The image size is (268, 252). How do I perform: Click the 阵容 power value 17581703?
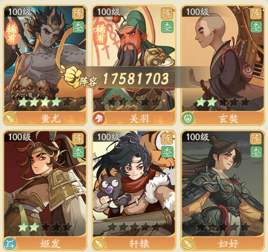coord(136,79)
